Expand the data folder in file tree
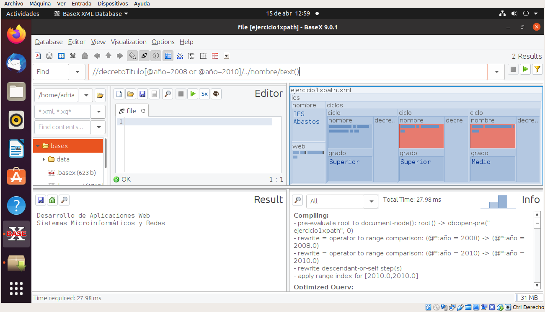 tap(44, 159)
